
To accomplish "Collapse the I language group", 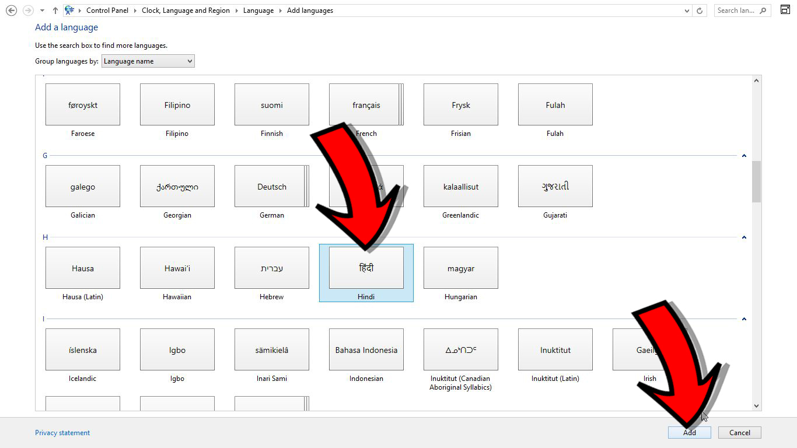I will [743, 319].
